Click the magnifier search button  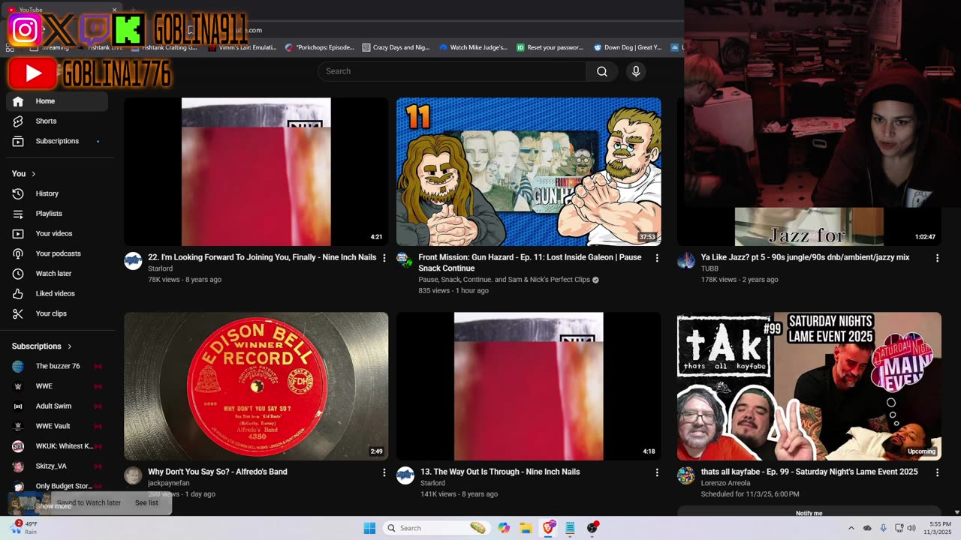tap(602, 71)
